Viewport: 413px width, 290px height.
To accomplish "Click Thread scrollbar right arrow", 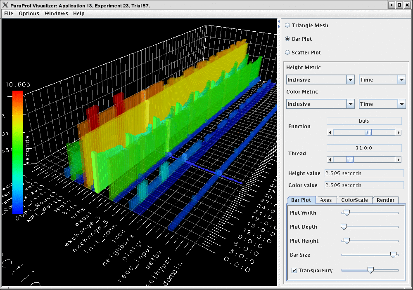I will click(399, 159).
